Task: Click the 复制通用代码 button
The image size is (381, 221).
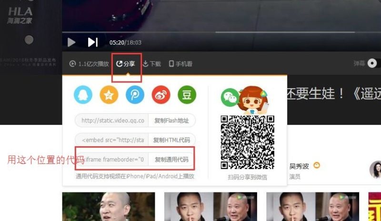Action: click(171, 160)
